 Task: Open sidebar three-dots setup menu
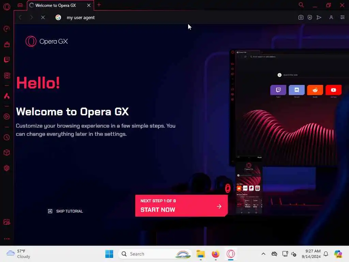pyautogui.click(x=7, y=238)
